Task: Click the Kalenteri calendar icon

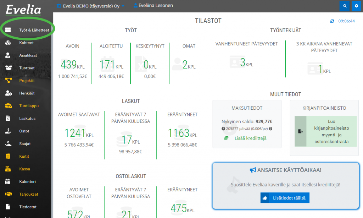Action: 8,181
